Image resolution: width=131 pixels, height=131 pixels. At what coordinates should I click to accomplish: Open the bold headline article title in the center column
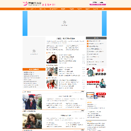pos(65,39)
